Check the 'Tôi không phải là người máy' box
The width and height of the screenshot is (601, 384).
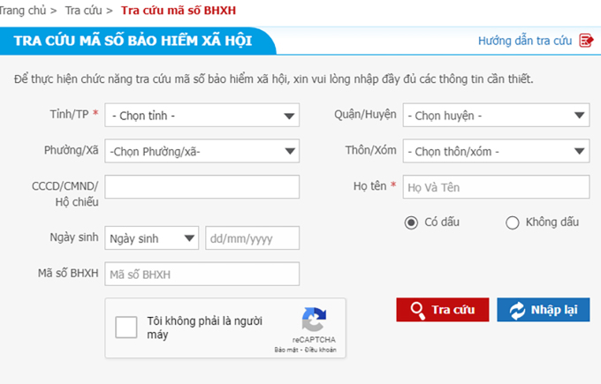coord(126,328)
